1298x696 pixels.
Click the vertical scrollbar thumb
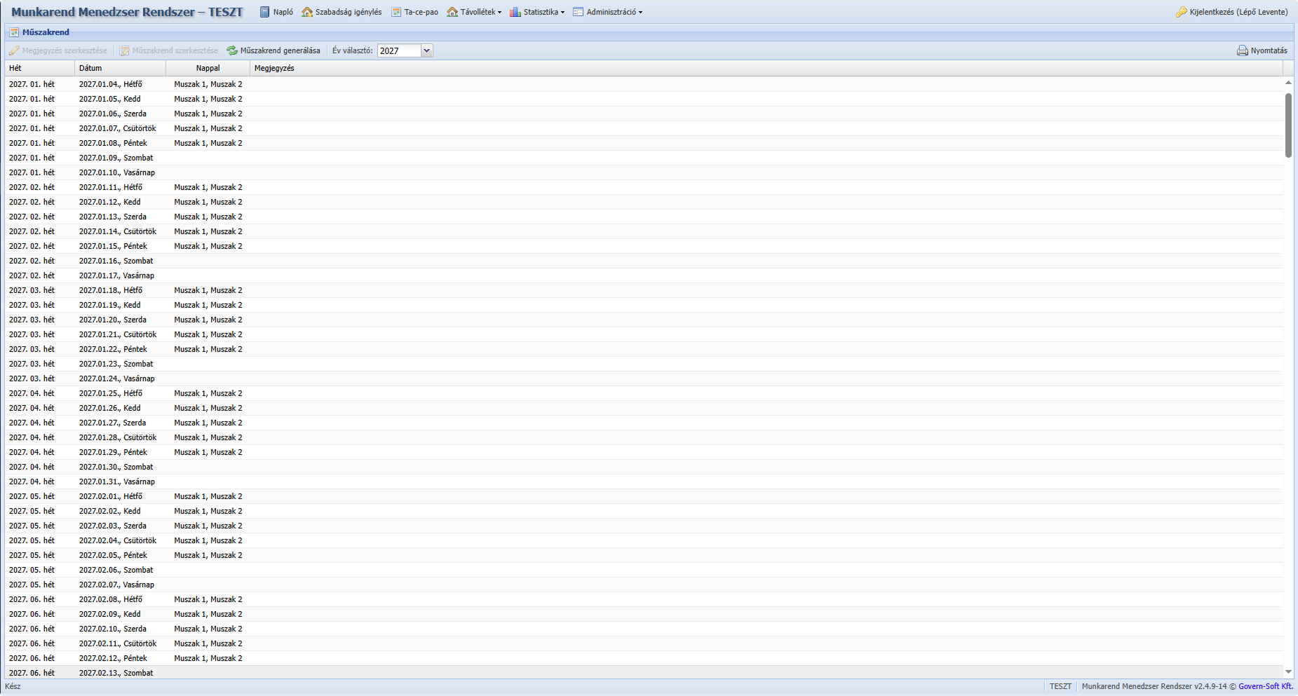pyautogui.click(x=1288, y=125)
